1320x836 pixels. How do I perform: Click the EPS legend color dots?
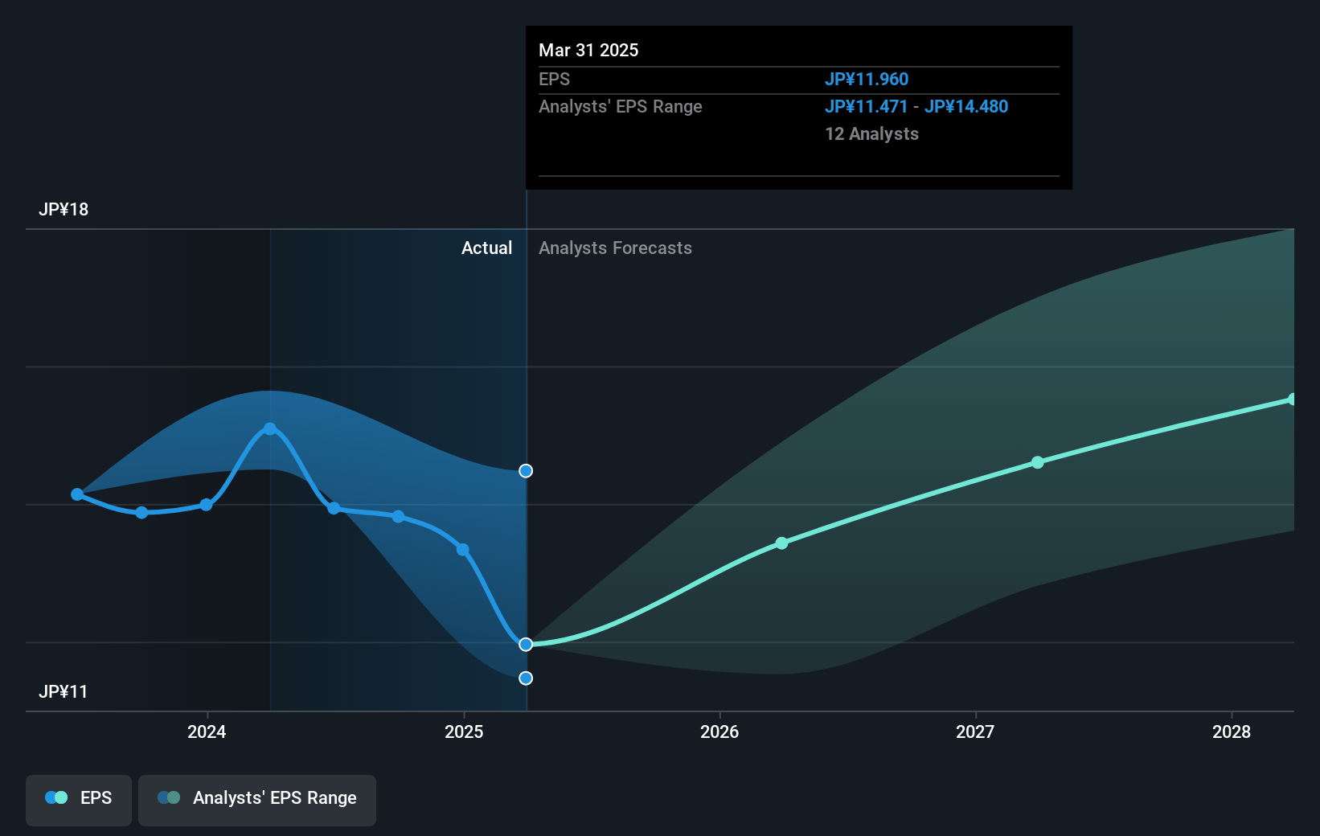click(x=56, y=797)
